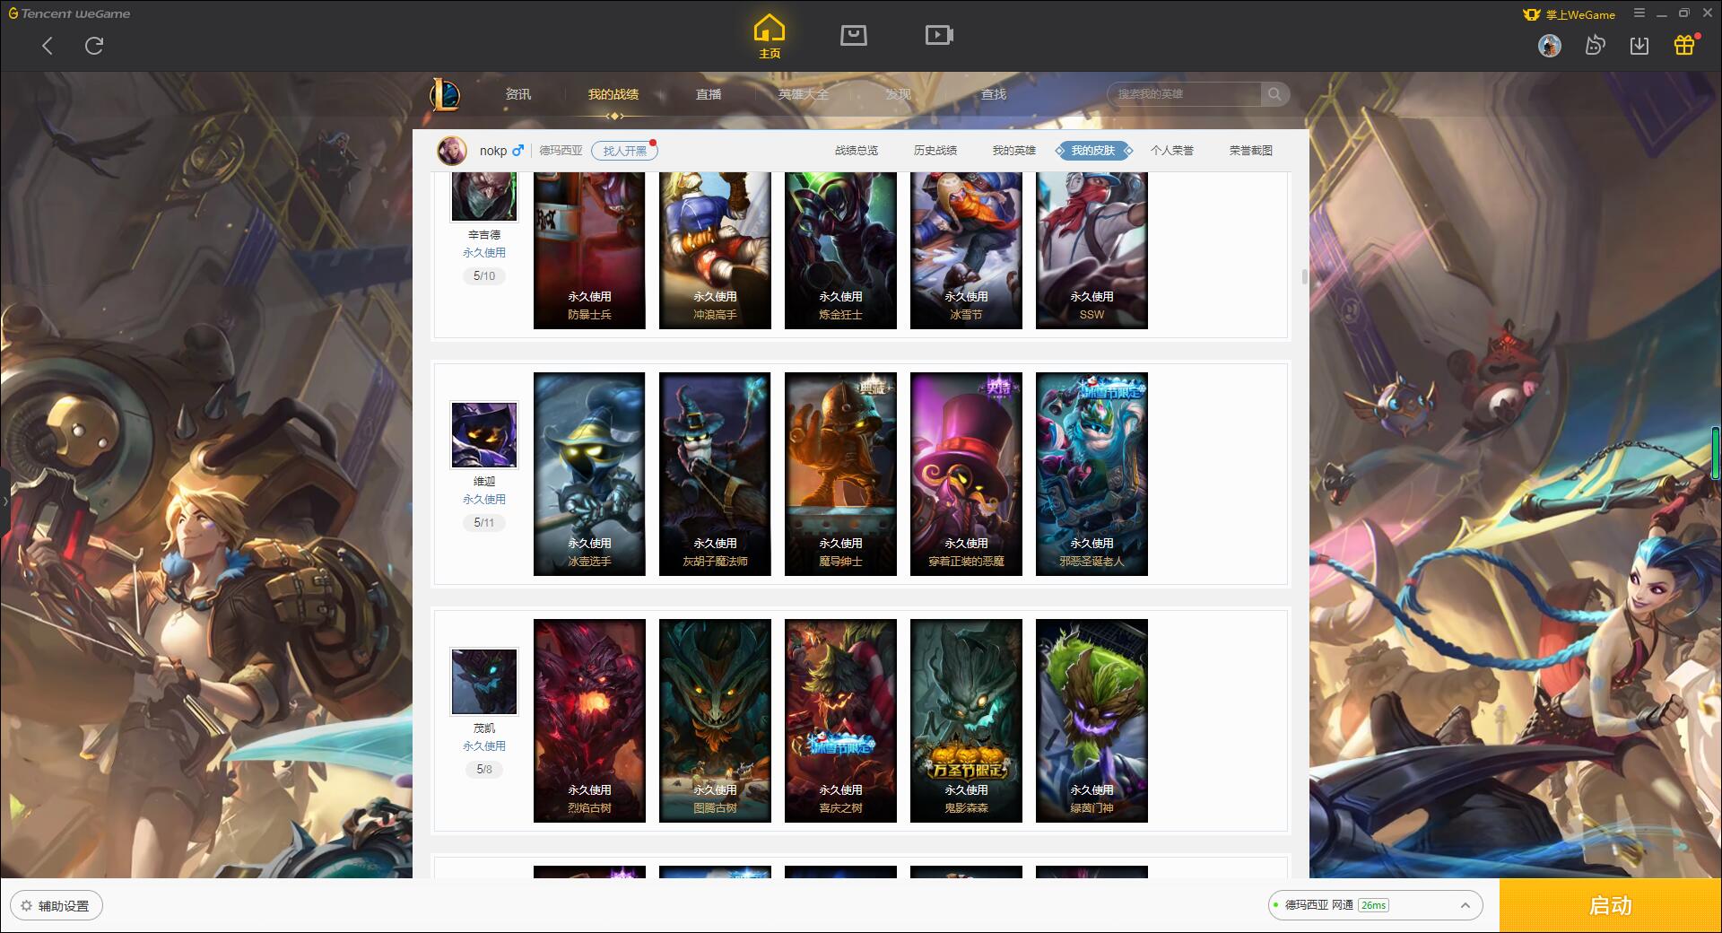Open the 荣誉截图 sub-tab
This screenshot has width=1722, height=933.
tap(1251, 151)
